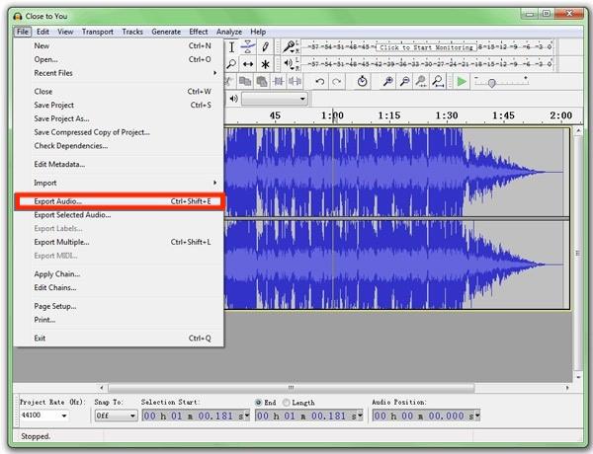Choose Close from File menu

119,92
